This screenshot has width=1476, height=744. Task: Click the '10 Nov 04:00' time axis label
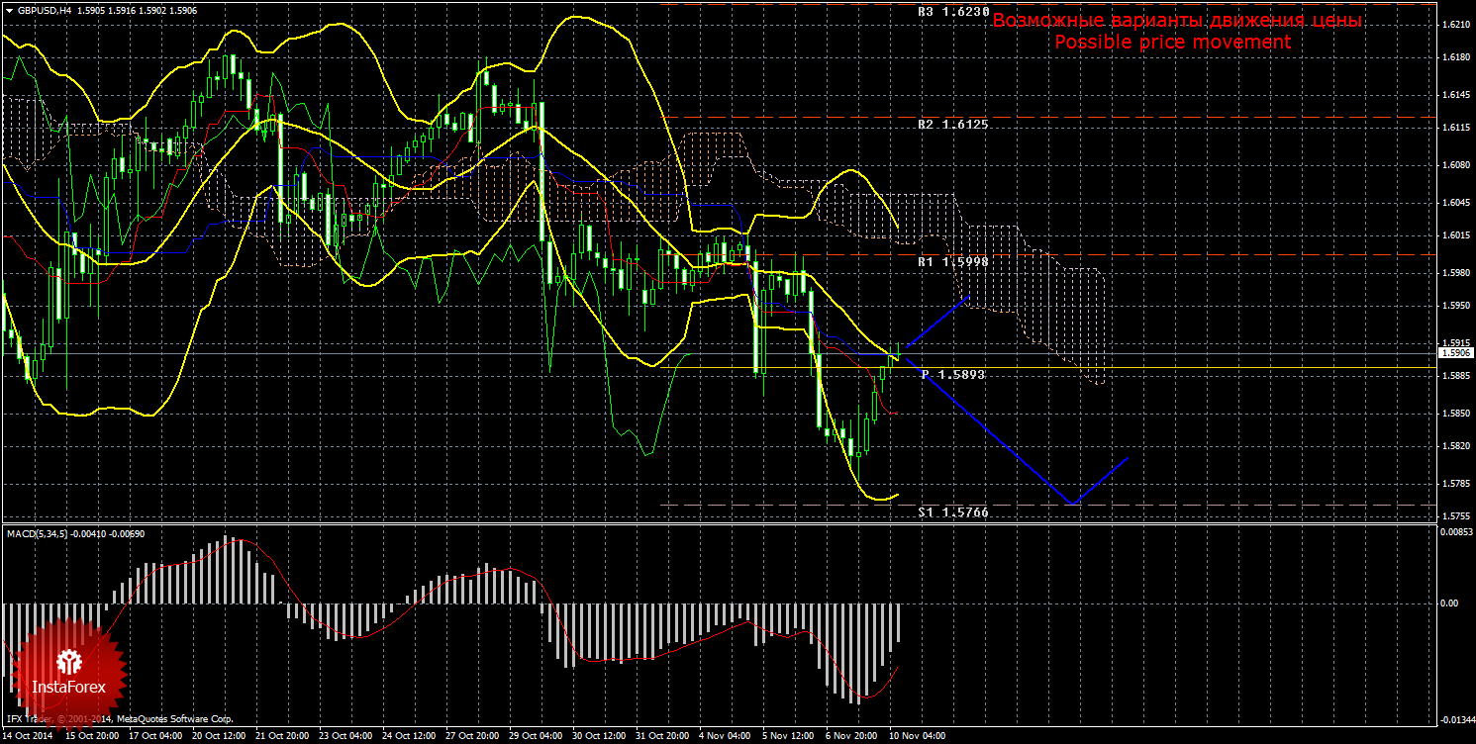[917, 736]
